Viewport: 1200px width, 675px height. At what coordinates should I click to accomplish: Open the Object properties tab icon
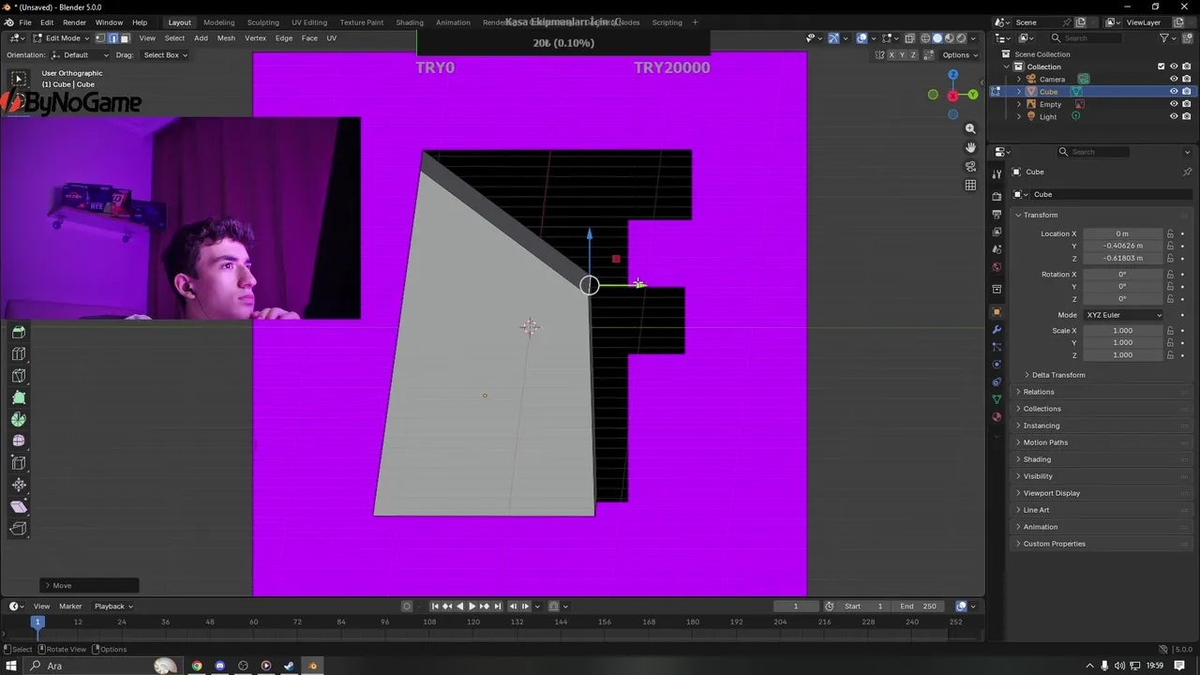pos(997,312)
